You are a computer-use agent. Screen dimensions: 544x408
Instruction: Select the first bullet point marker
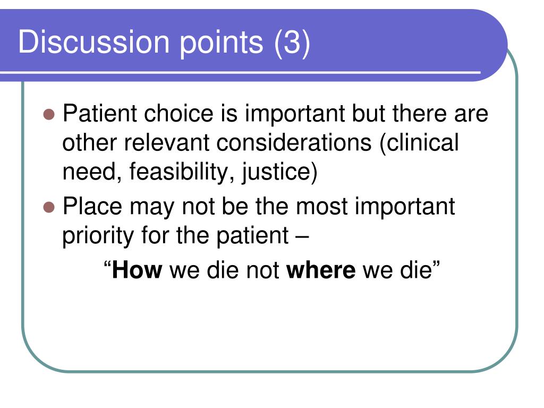pos(49,114)
